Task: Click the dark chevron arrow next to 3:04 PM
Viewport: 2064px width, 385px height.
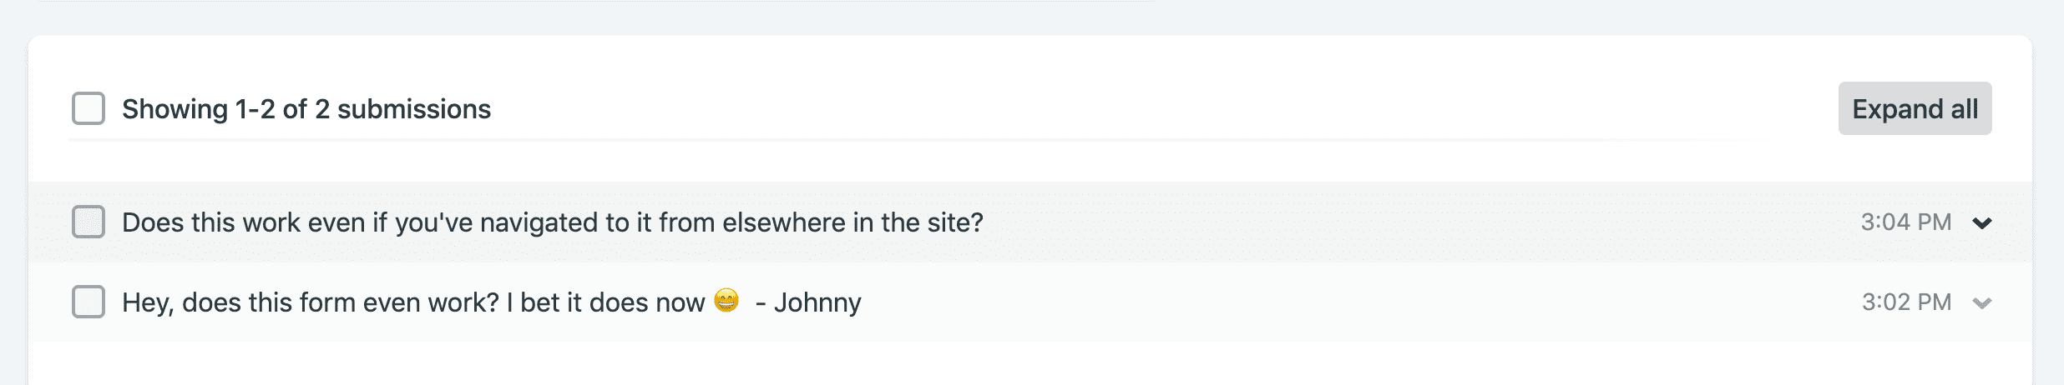Action: pos(1982,222)
